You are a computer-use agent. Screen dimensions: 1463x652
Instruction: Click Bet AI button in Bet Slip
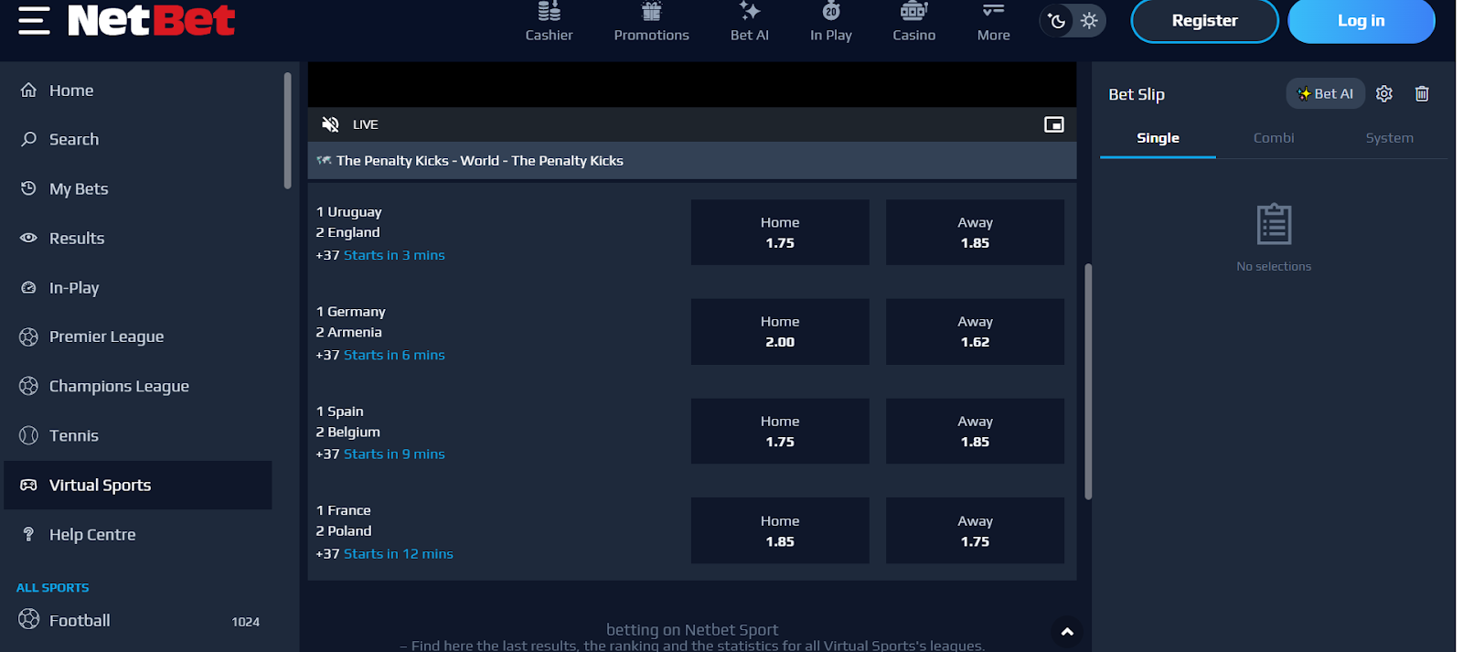point(1325,93)
